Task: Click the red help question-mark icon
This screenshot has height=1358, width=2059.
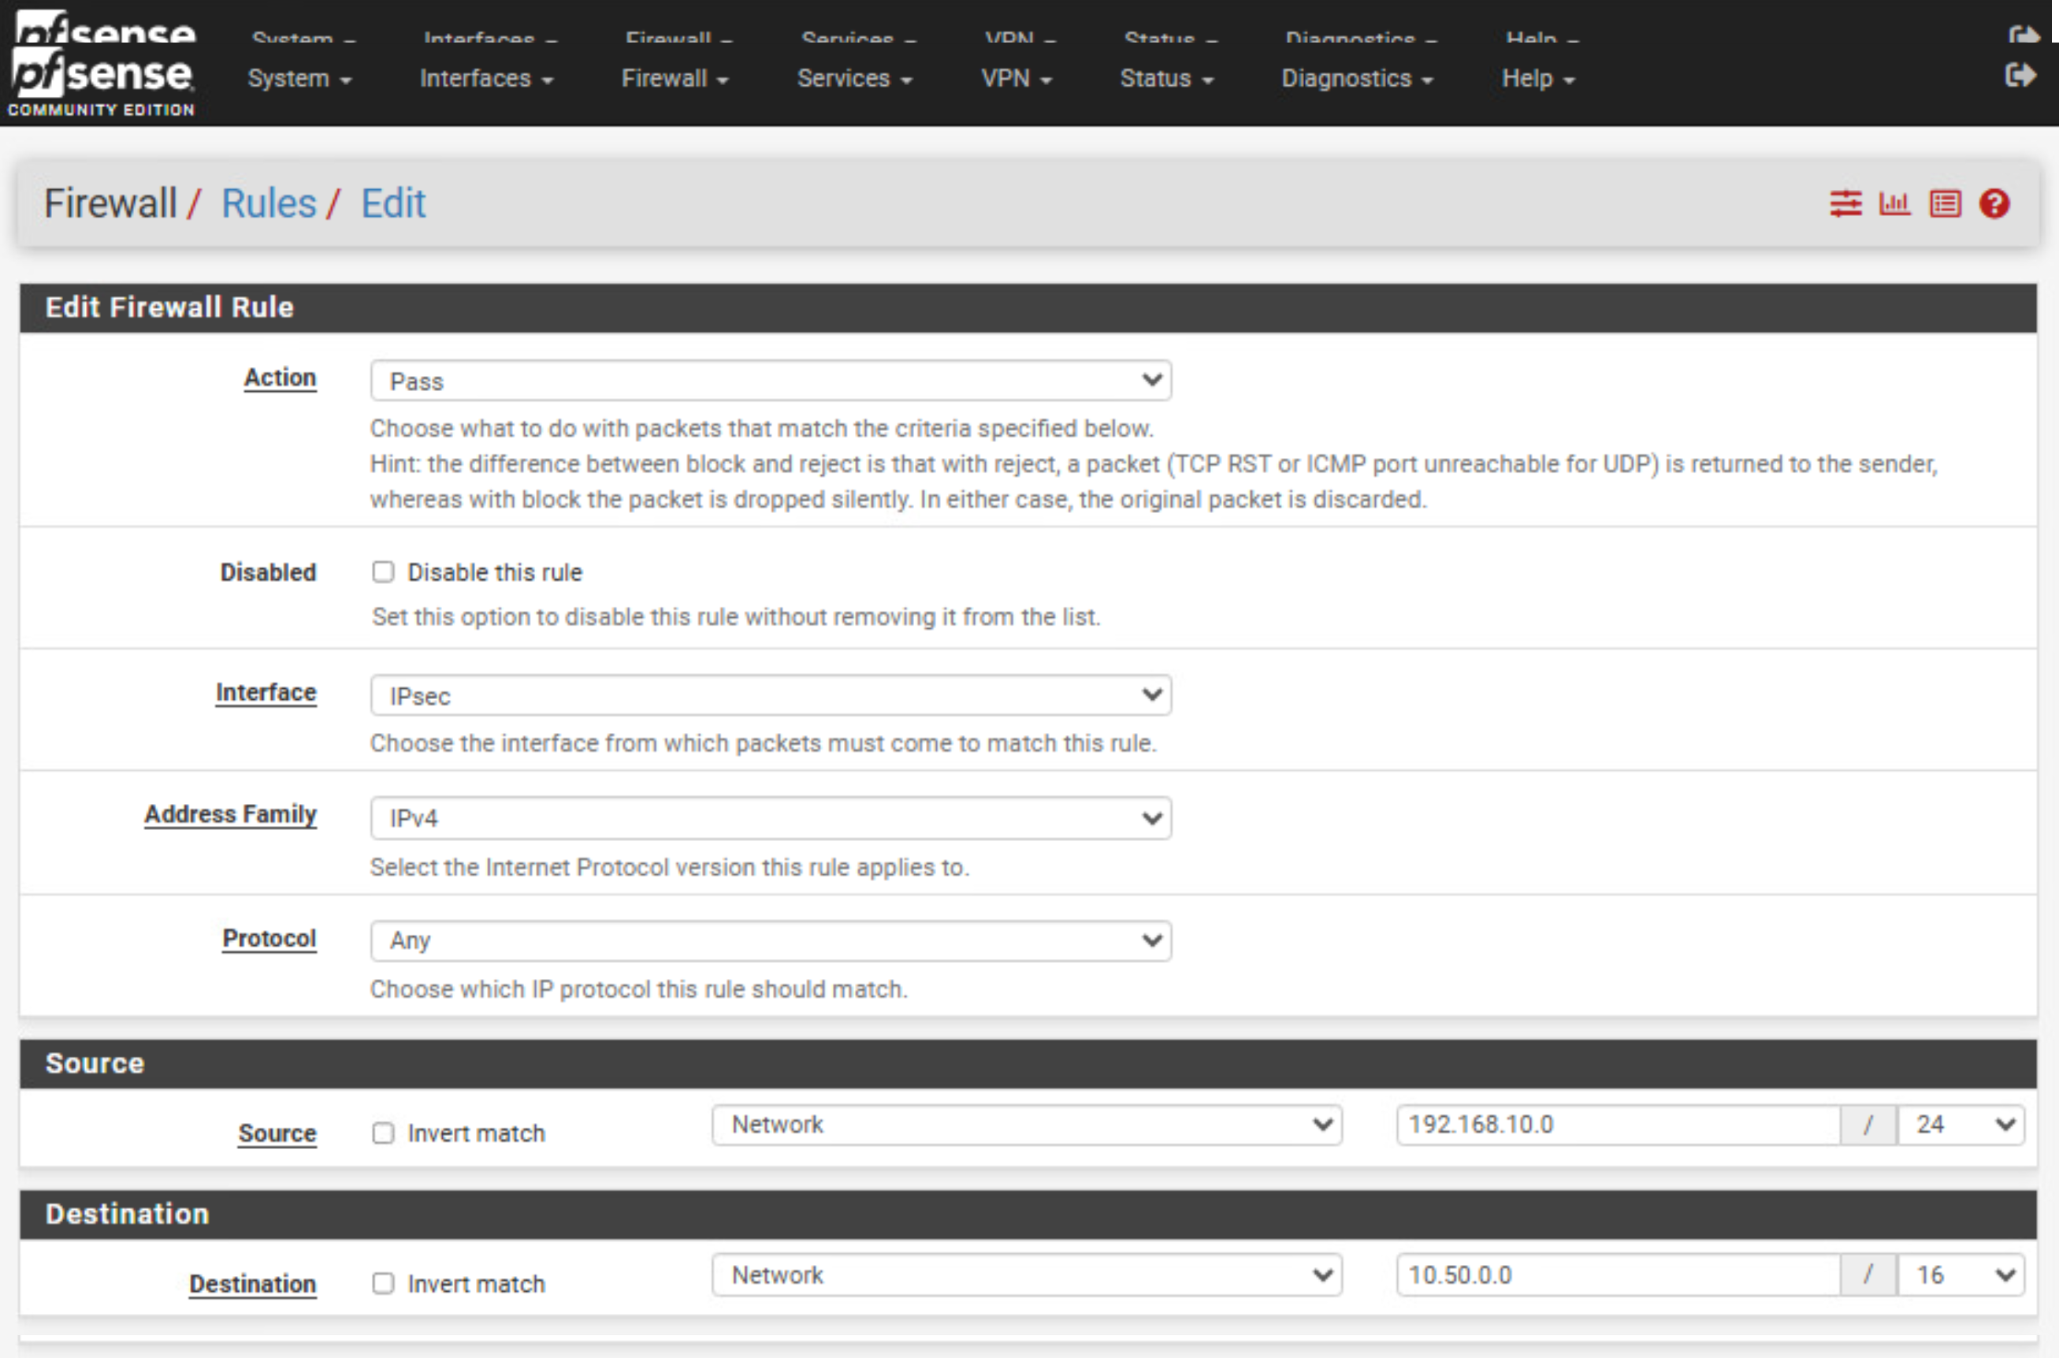Action: 1994,204
